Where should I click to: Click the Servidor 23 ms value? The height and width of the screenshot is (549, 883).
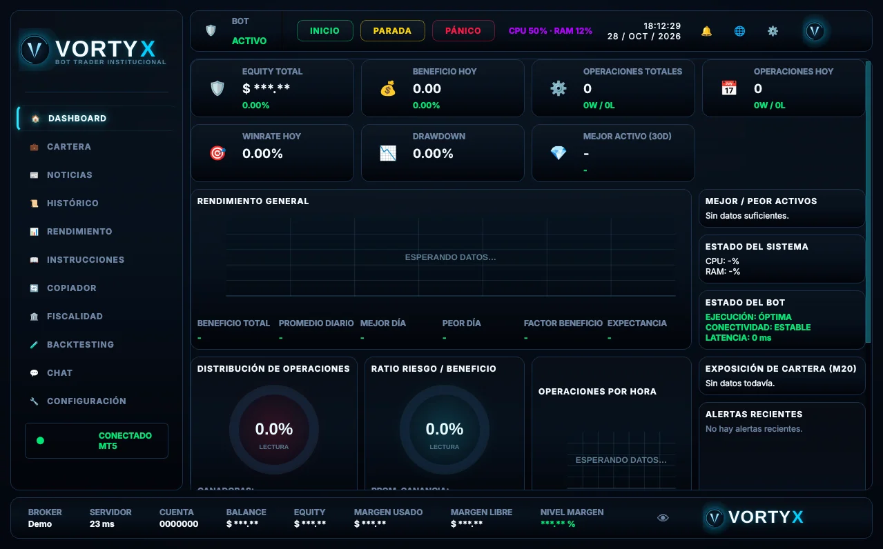tap(102, 524)
